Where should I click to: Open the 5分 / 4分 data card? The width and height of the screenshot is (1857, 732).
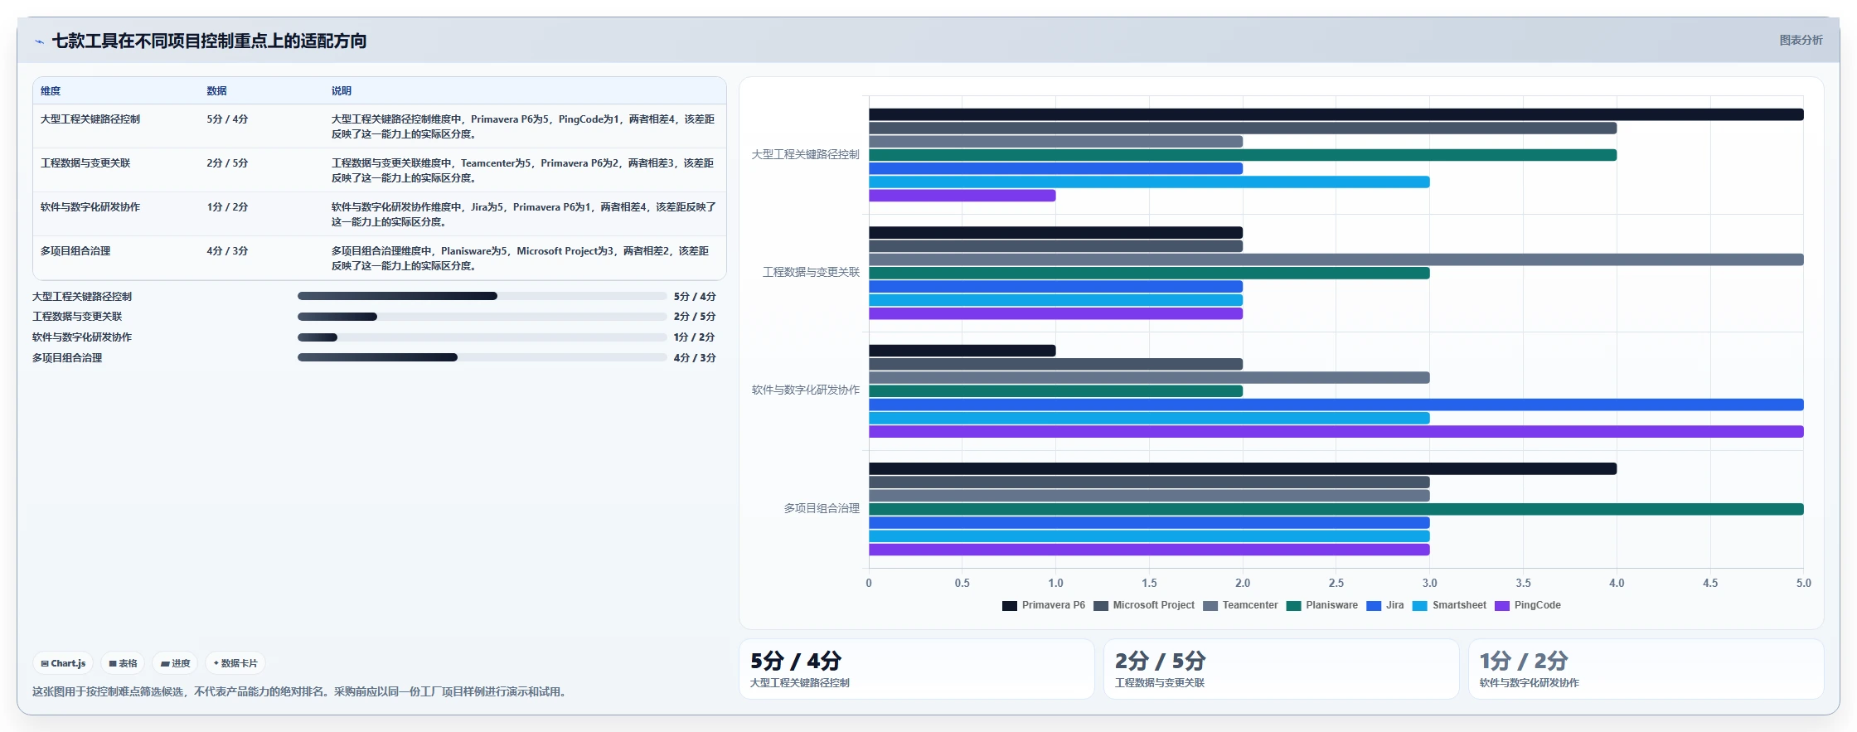(x=916, y=669)
